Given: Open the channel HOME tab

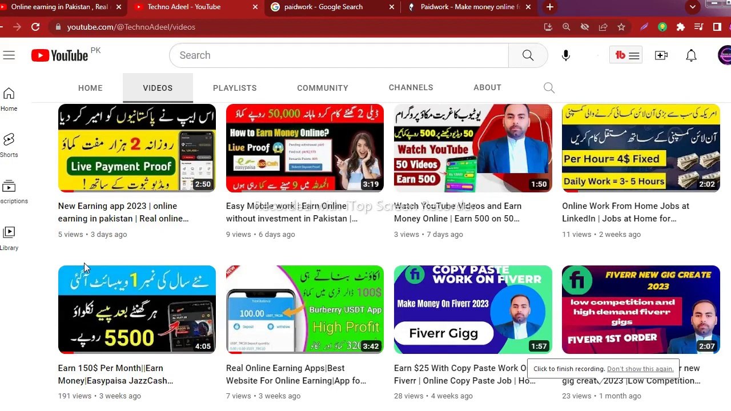Looking at the screenshot, I should [x=90, y=88].
